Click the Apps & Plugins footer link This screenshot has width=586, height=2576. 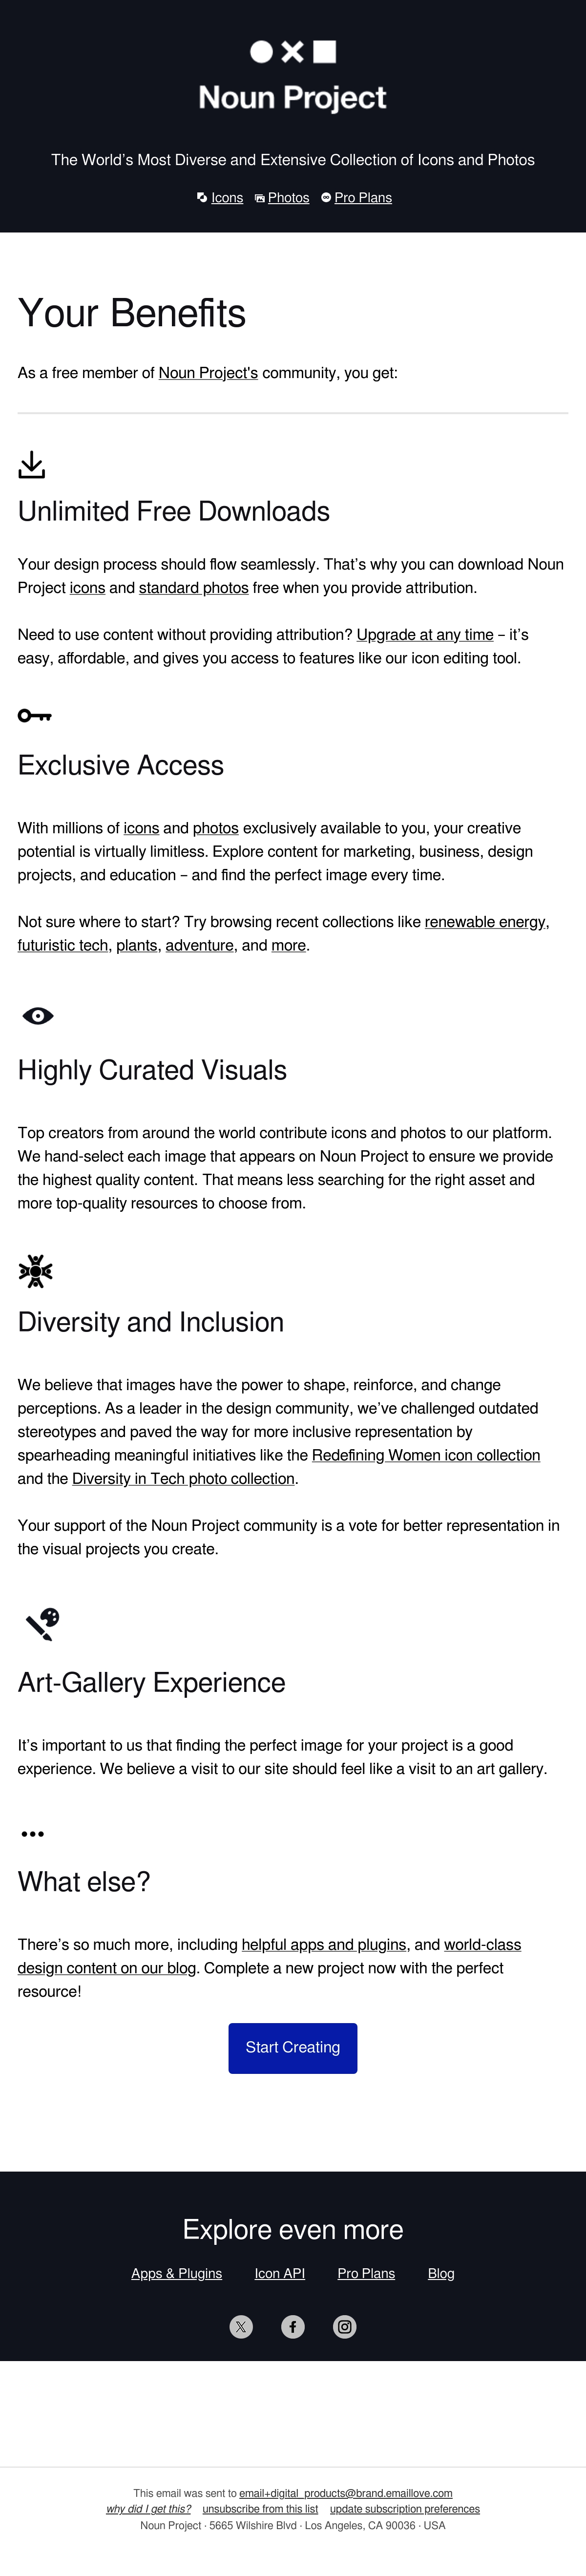click(x=177, y=2273)
